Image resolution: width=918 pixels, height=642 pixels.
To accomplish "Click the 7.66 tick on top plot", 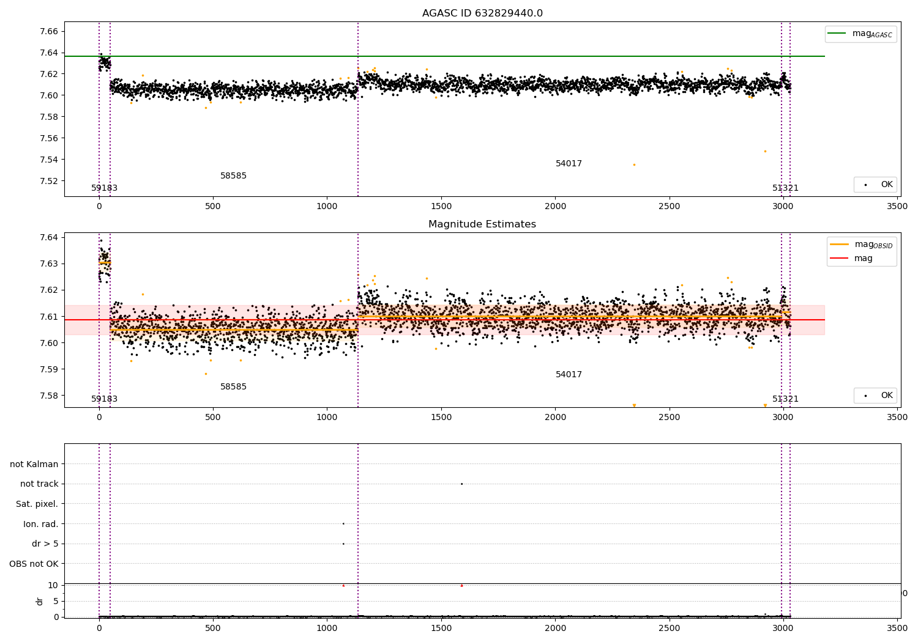I will (x=49, y=31).
